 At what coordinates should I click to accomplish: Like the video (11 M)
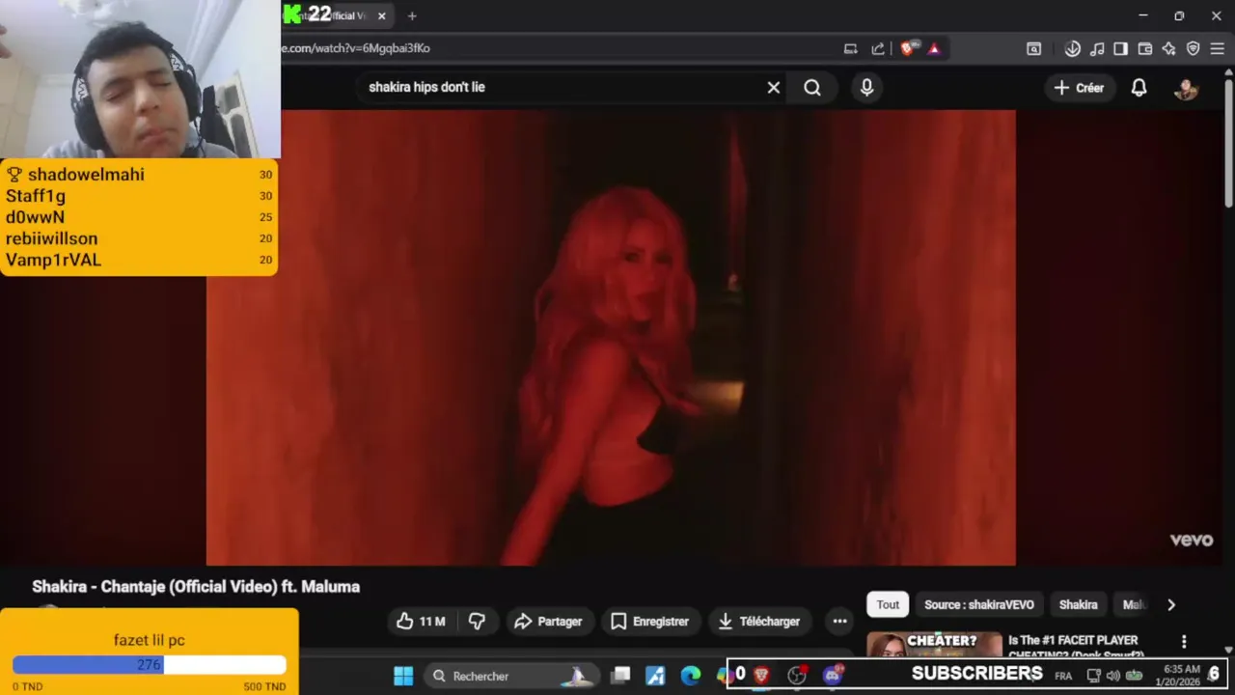point(421,622)
